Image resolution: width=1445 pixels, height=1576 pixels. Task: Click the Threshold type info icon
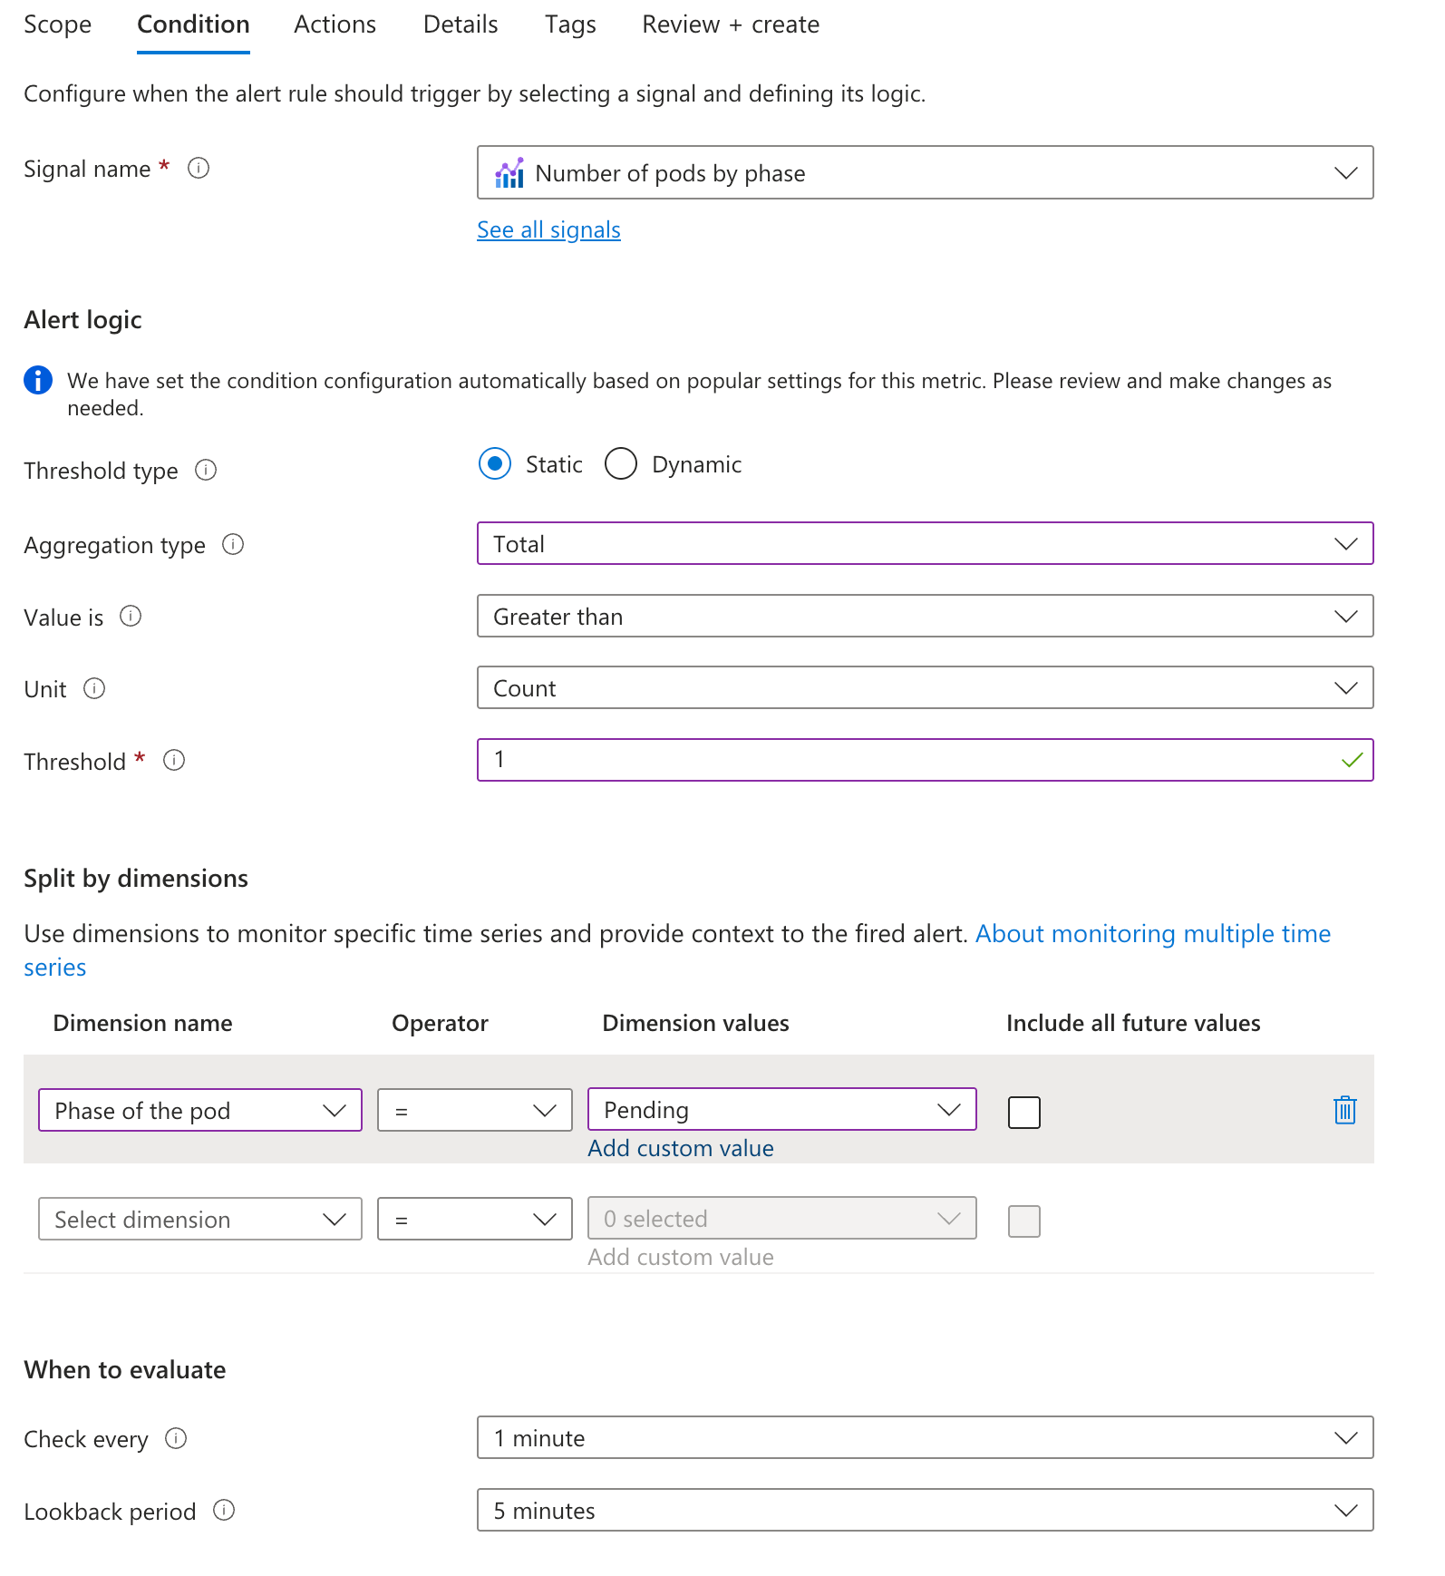point(206,470)
